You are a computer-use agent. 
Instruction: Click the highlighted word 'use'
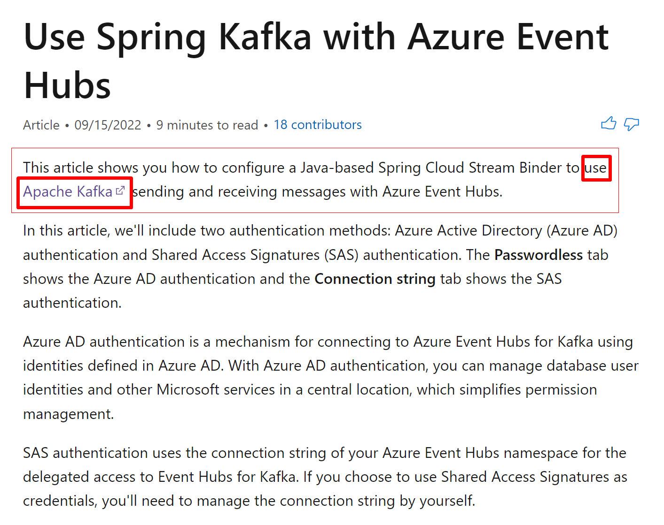pos(596,168)
